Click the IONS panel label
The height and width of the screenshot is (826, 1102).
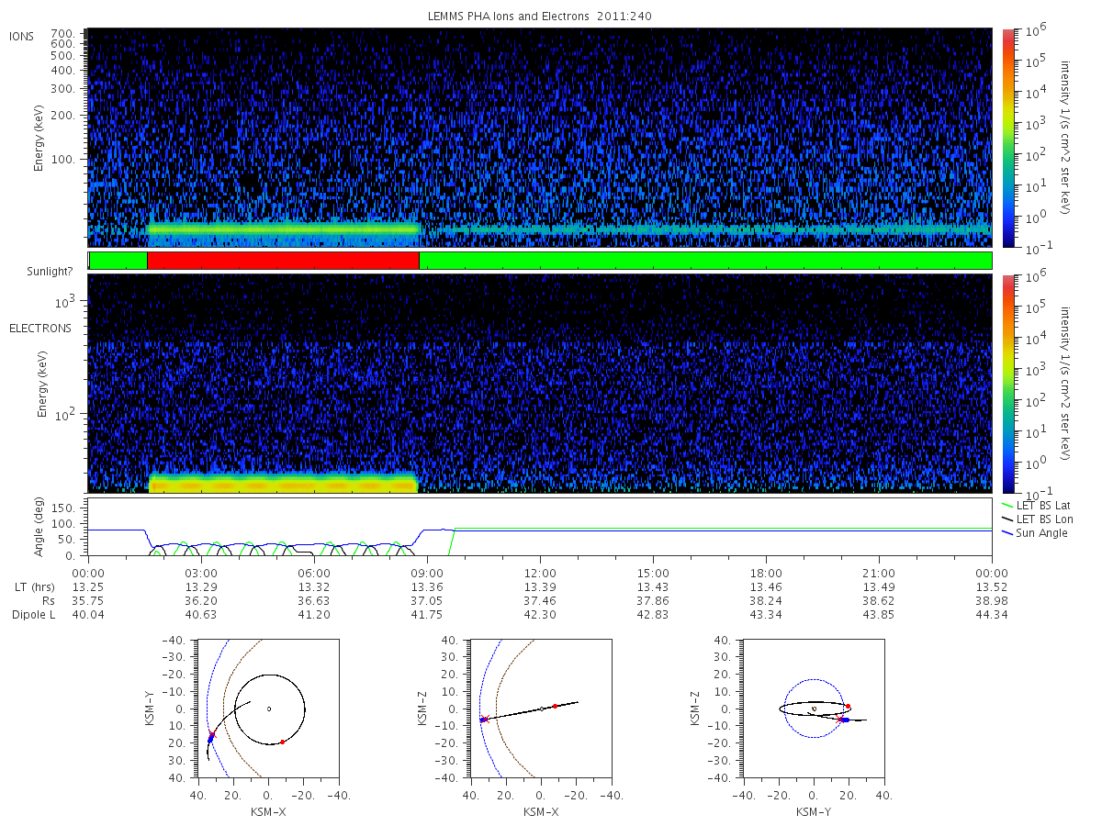pos(21,37)
